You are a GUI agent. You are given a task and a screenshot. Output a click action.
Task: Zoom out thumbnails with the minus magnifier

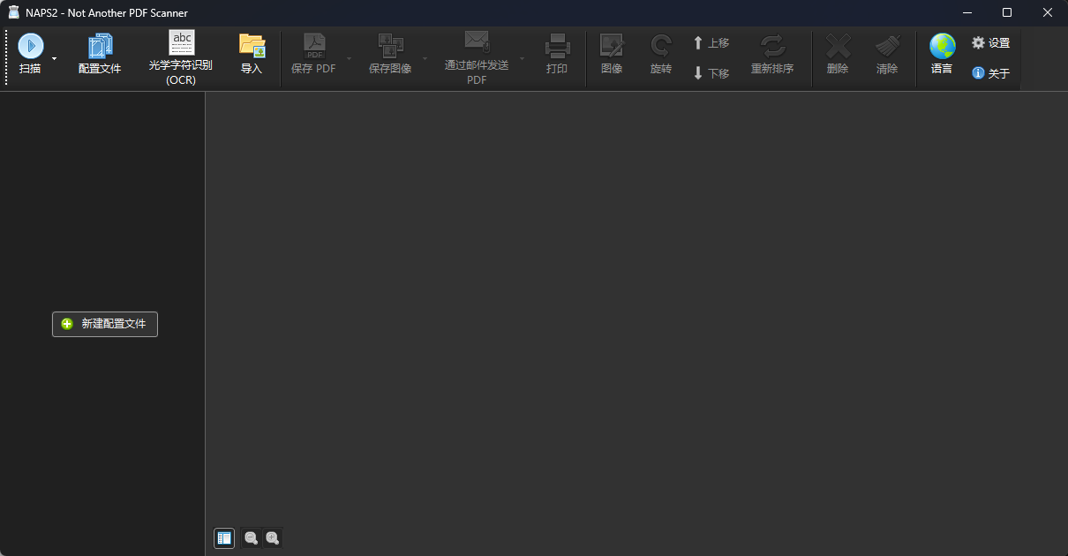(252, 537)
